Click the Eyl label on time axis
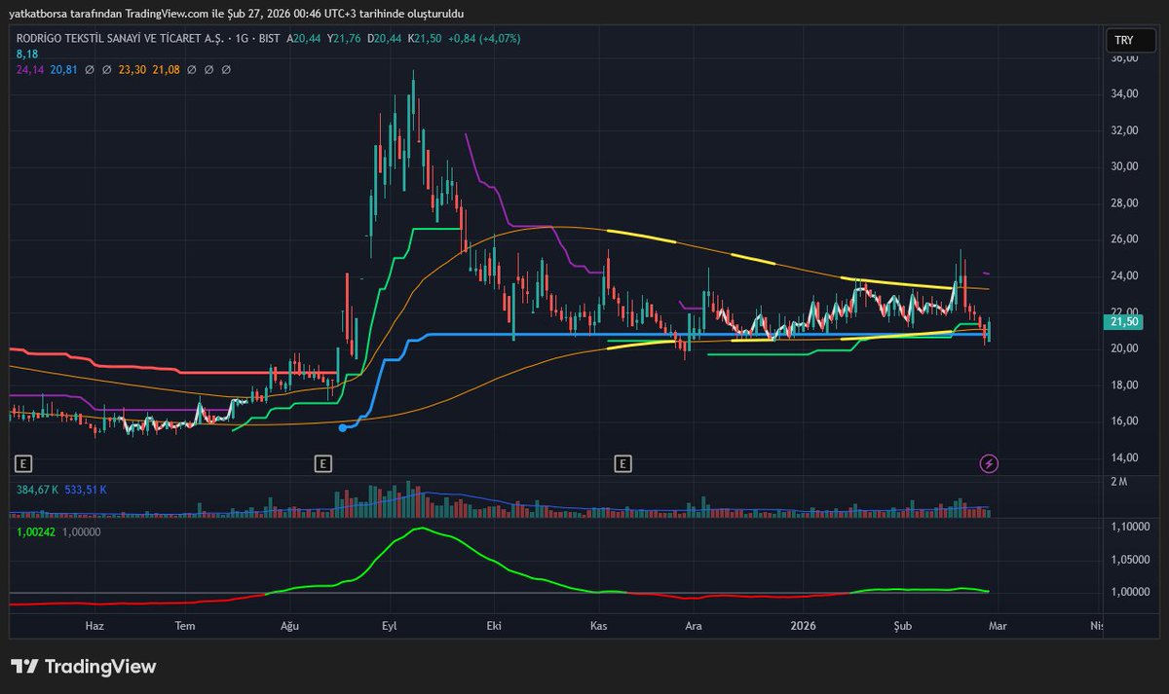Image resolution: width=1169 pixels, height=694 pixels. (x=390, y=626)
